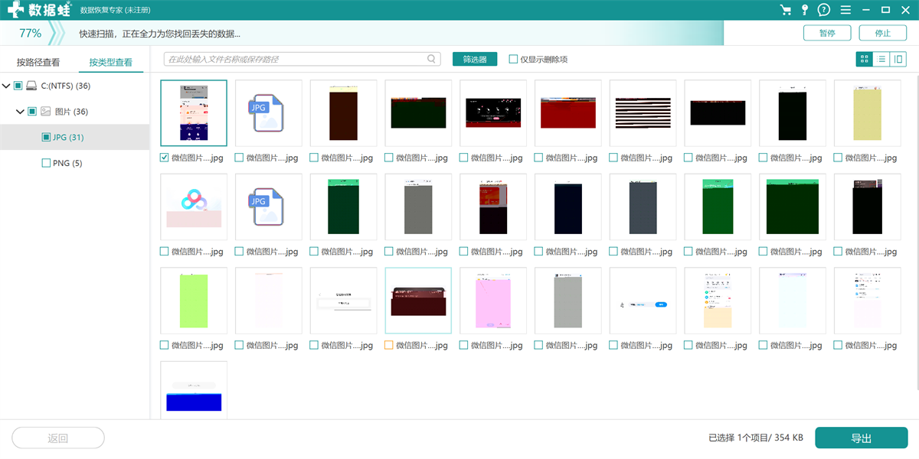
Task: Open the 筛选器 filter panel
Action: pos(475,60)
